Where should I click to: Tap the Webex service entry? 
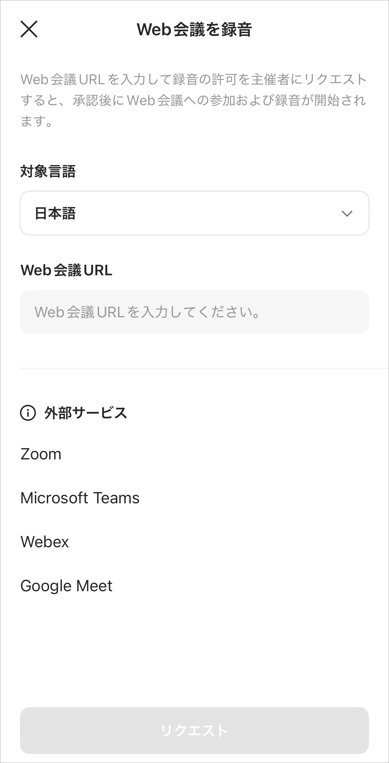45,542
